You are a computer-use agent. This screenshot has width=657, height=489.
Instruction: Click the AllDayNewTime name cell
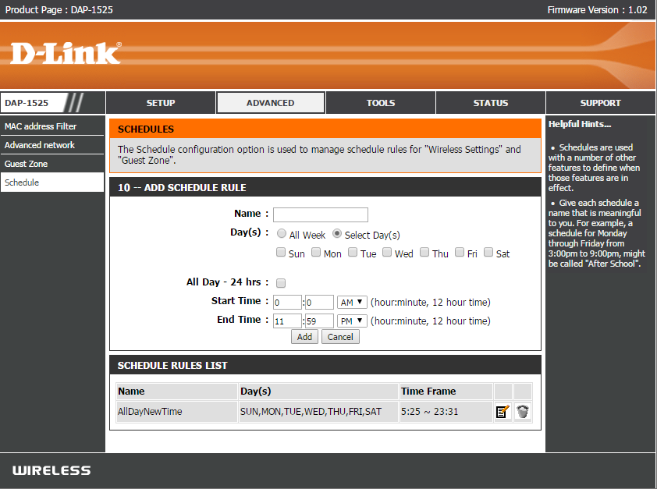click(177, 412)
